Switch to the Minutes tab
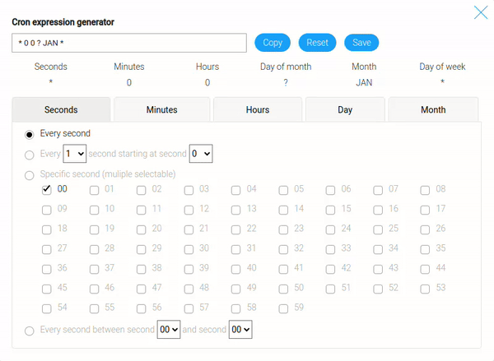 [x=161, y=109]
